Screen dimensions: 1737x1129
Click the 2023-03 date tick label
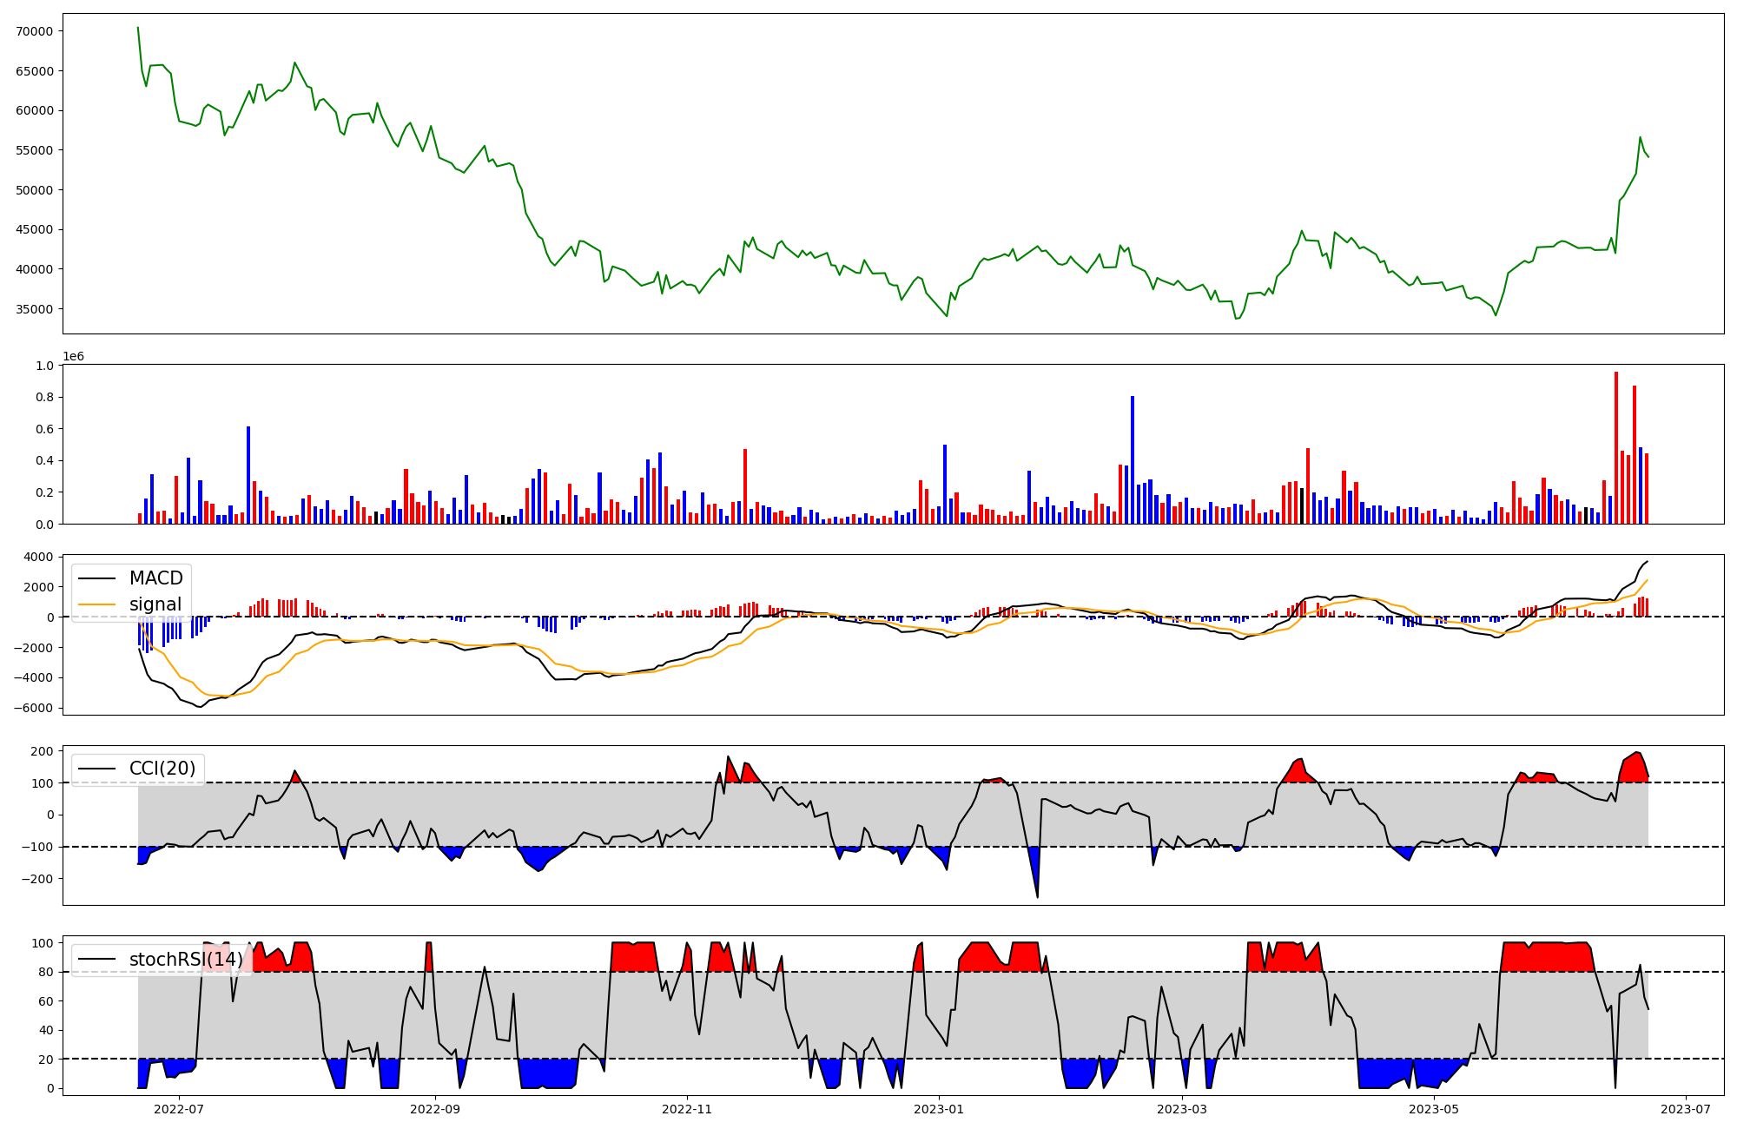point(1182,1109)
